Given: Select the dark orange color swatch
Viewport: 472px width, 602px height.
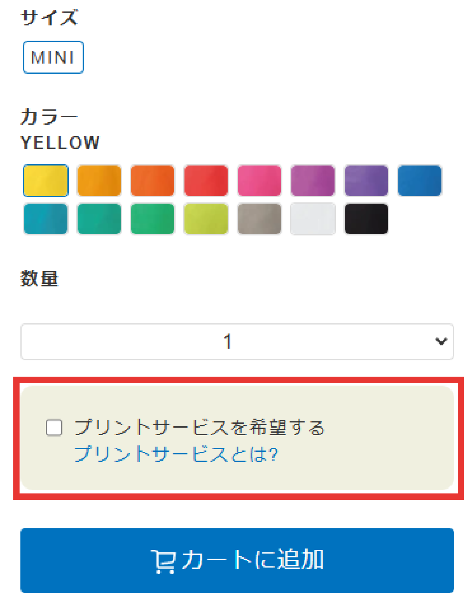Looking at the screenshot, I should tap(152, 180).
